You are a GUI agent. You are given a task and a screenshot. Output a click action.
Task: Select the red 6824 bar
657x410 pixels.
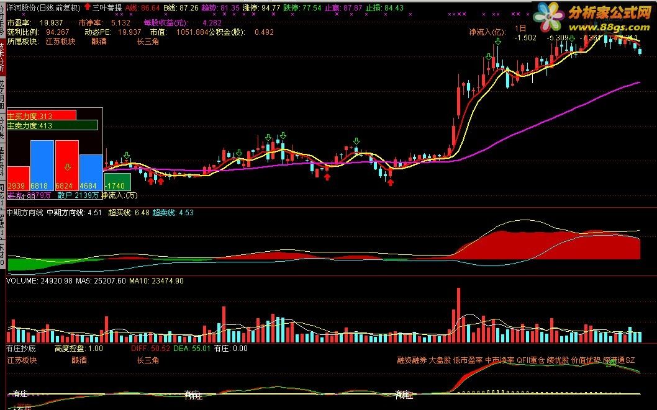click(67, 165)
